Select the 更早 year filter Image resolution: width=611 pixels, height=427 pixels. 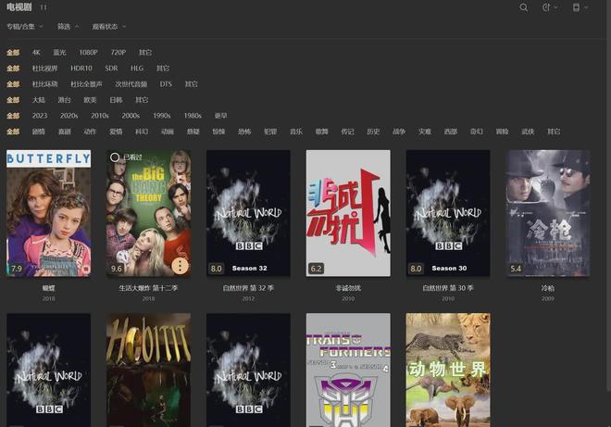[x=220, y=116]
